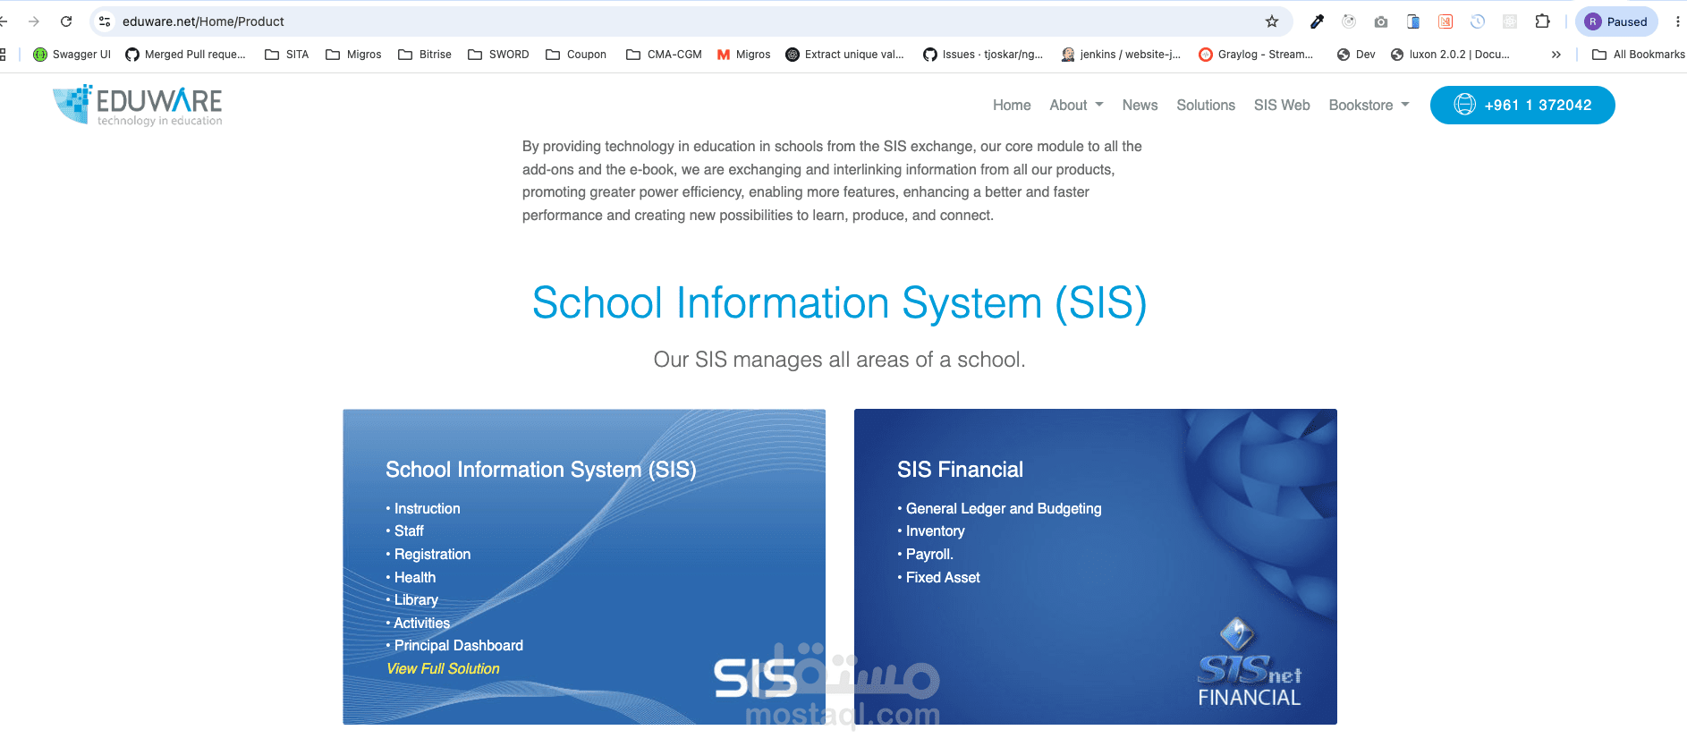The width and height of the screenshot is (1687, 747).
Task: Open the jenkins / website-j bookmark
Action: [x=1121, y=55]
